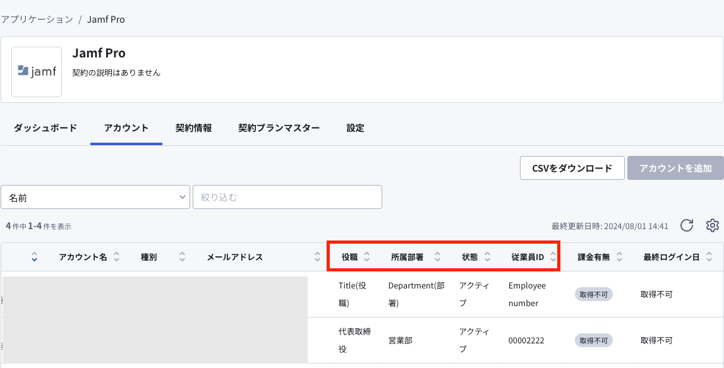
Task: Click 契約の説明はありません description
Action: coord(116,73)
